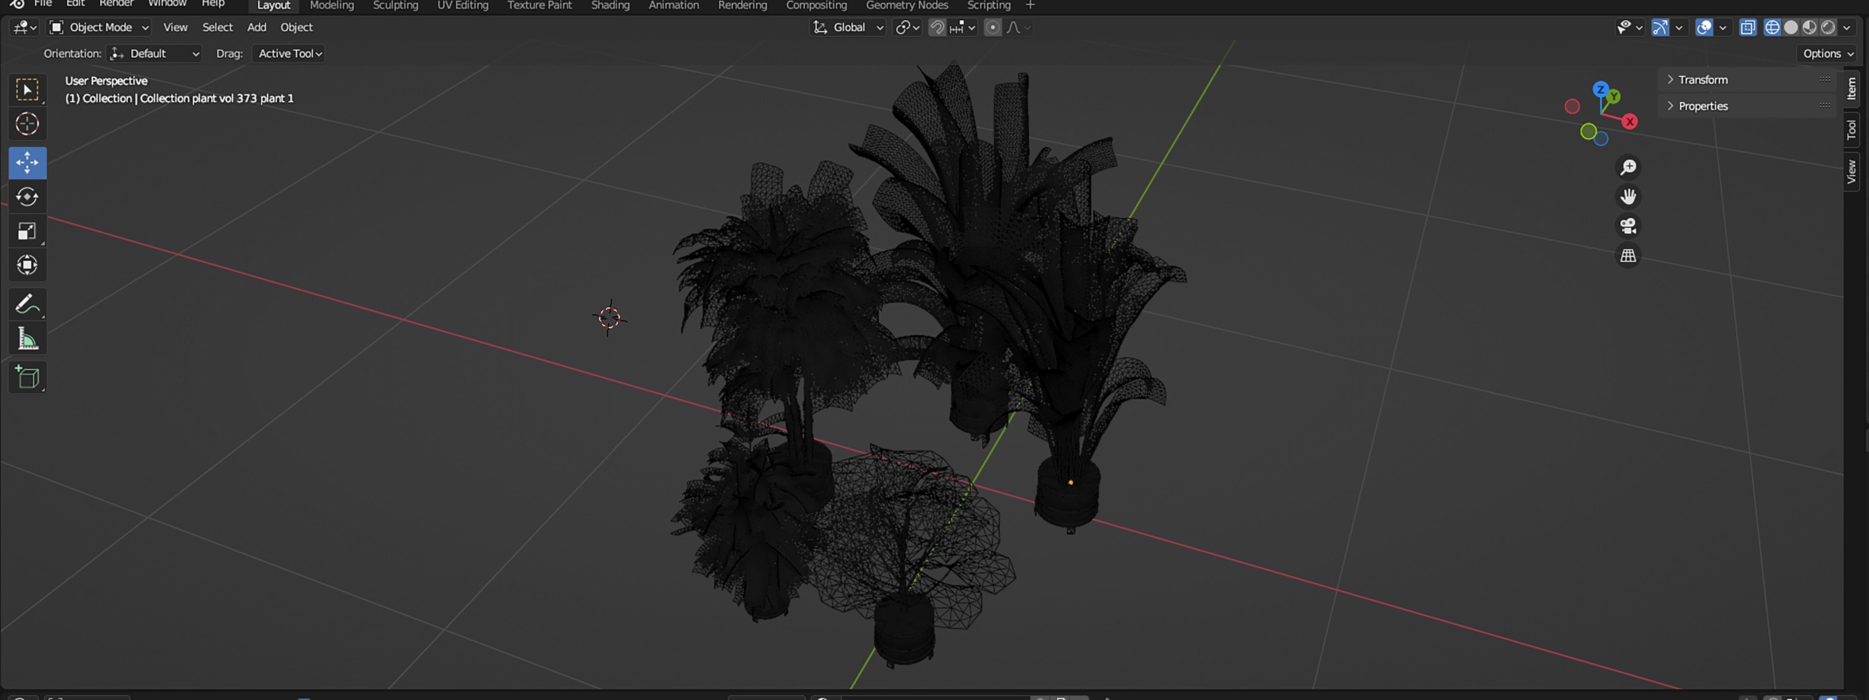Open the Item sidebar tab
This screenshot has width=1869, height=700.
[x=1852, y=89]
